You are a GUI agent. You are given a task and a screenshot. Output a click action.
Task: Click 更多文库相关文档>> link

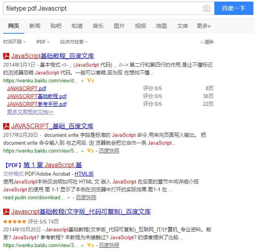(30, 112)
